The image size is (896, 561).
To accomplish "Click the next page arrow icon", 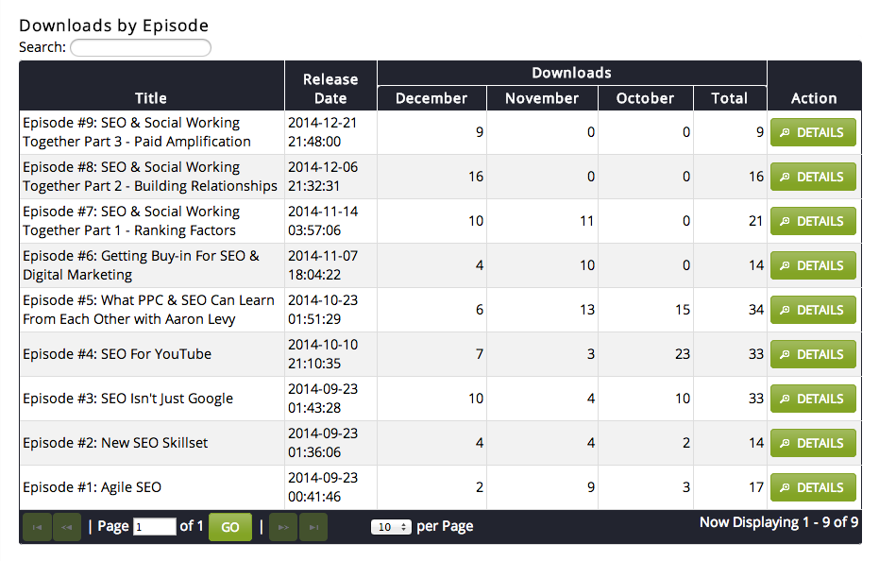I will (283, 527).
